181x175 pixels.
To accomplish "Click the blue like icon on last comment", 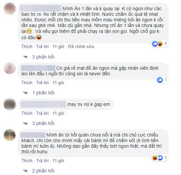I will coord(160,158).
